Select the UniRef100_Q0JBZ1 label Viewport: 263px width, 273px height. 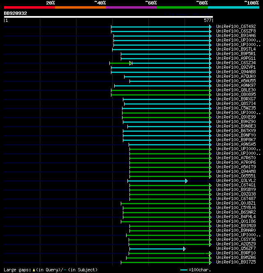click(236, 203)
